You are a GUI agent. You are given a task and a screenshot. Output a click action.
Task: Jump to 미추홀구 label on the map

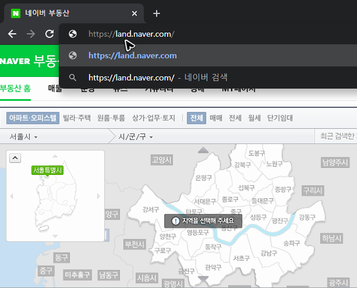[78, 275]
